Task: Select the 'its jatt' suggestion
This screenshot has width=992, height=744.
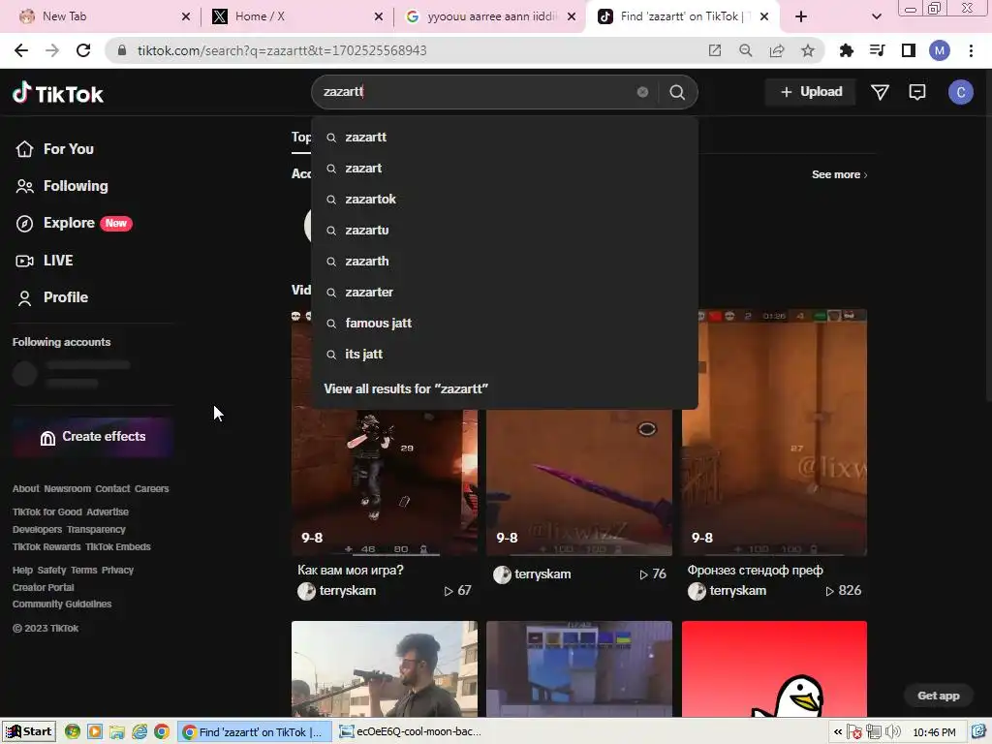Action: (x=504, y=355)
